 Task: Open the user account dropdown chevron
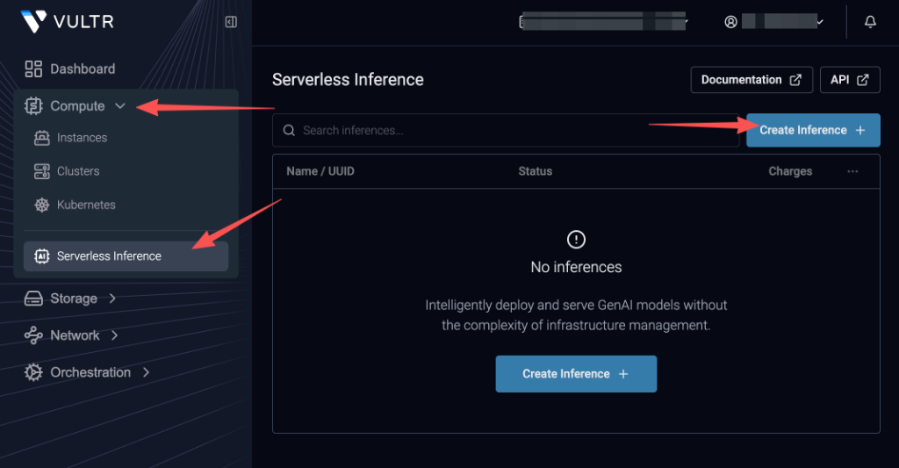coord(821,22)
